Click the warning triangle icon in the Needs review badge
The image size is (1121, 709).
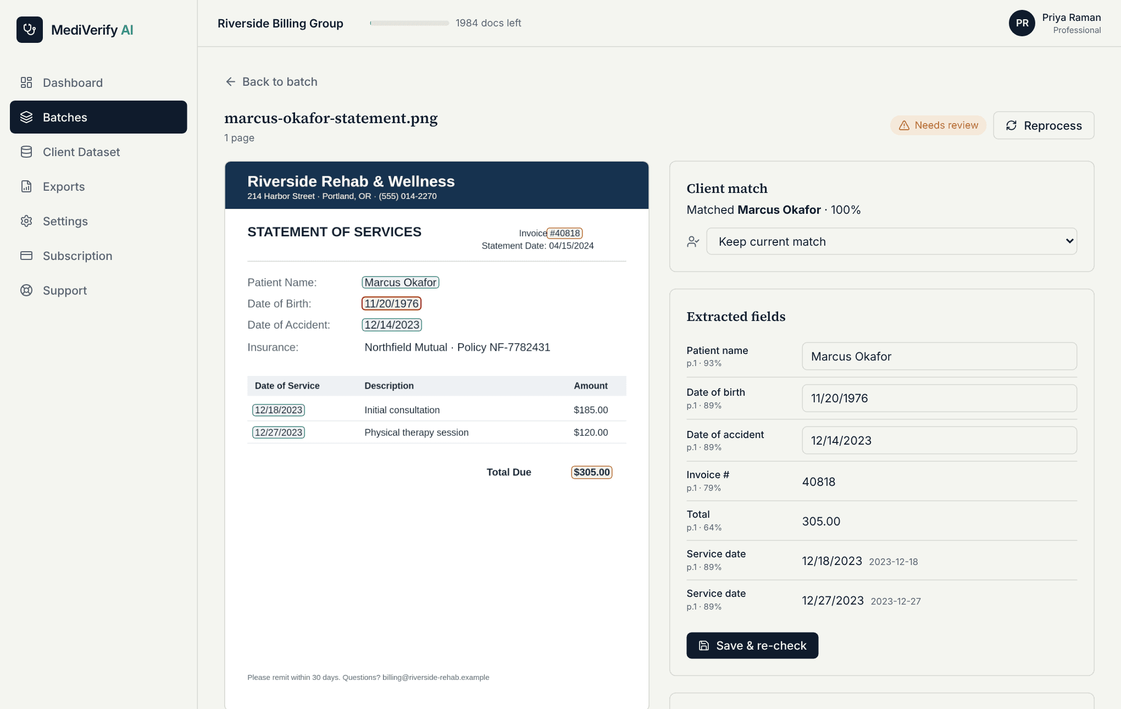(x=904, y=125)
